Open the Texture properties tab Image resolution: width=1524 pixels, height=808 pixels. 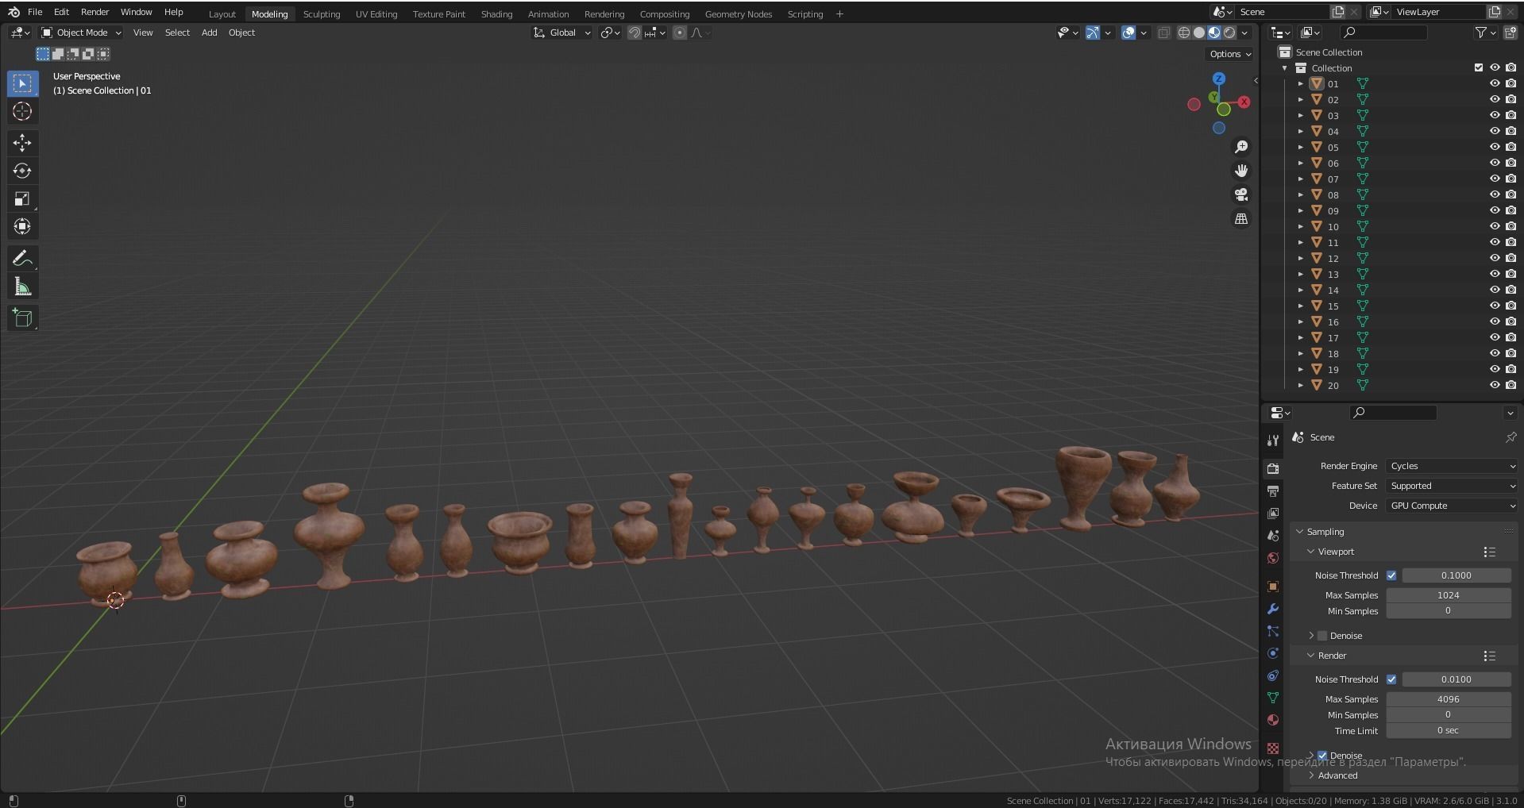(1273, 748)
